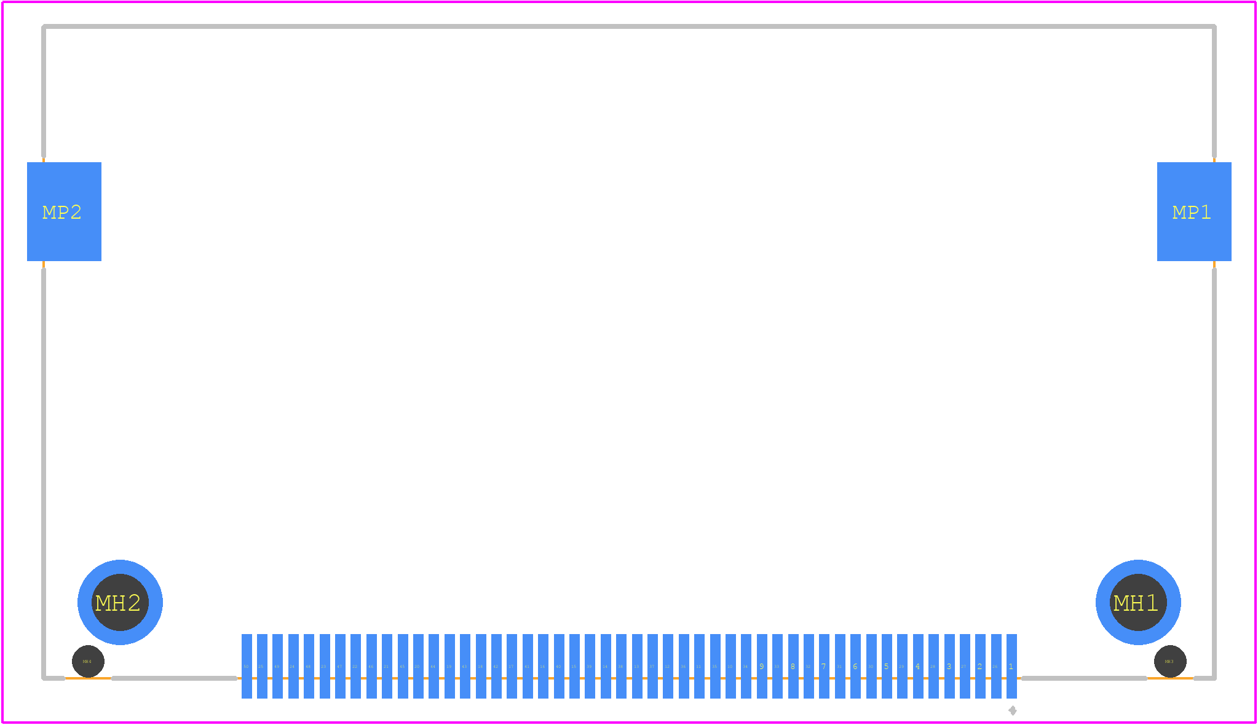Click pad number 1
1258x725 pixels.
coord(1011,666)
